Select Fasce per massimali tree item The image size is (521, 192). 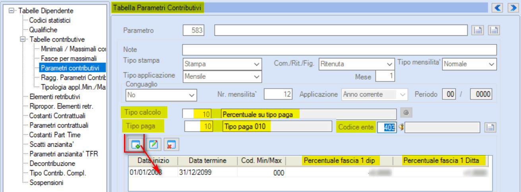pos(69,58)
